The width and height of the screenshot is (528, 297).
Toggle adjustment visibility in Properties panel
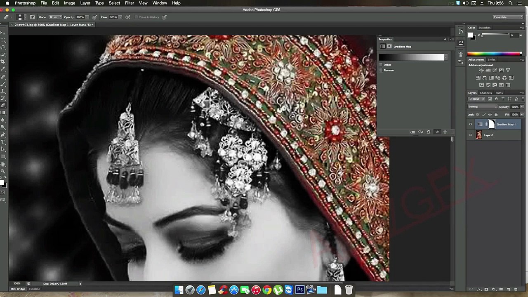[x=437, y=132]
